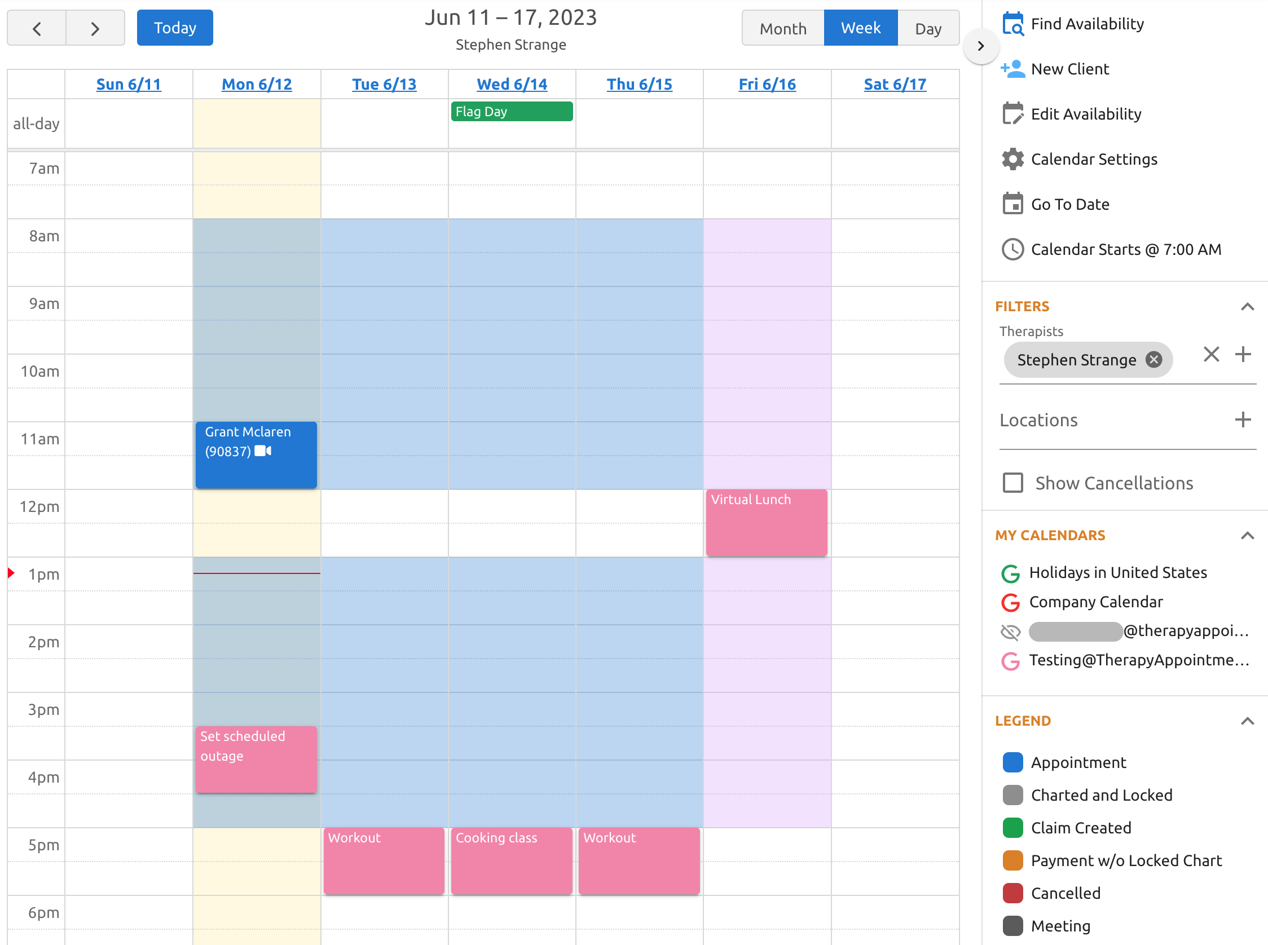Open Calendar Settings label
The width and height of the screenshot is (1268, 945).
point(1094,159)
